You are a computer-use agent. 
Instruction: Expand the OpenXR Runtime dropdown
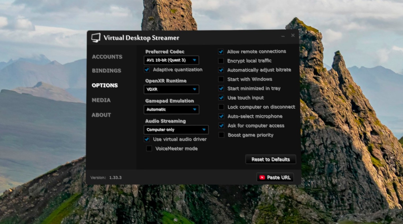click(171, 89)
